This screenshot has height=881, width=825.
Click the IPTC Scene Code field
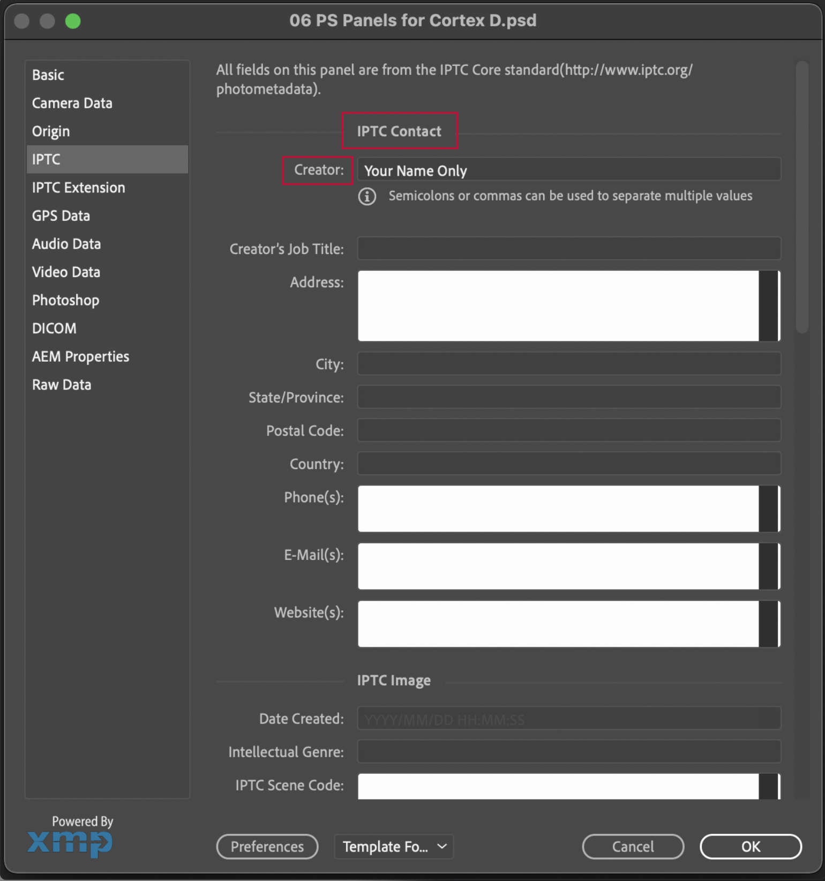click(558, 786)
